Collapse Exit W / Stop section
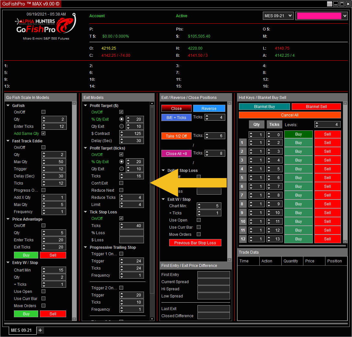This screenshot has height=337, width=352. 163,199
